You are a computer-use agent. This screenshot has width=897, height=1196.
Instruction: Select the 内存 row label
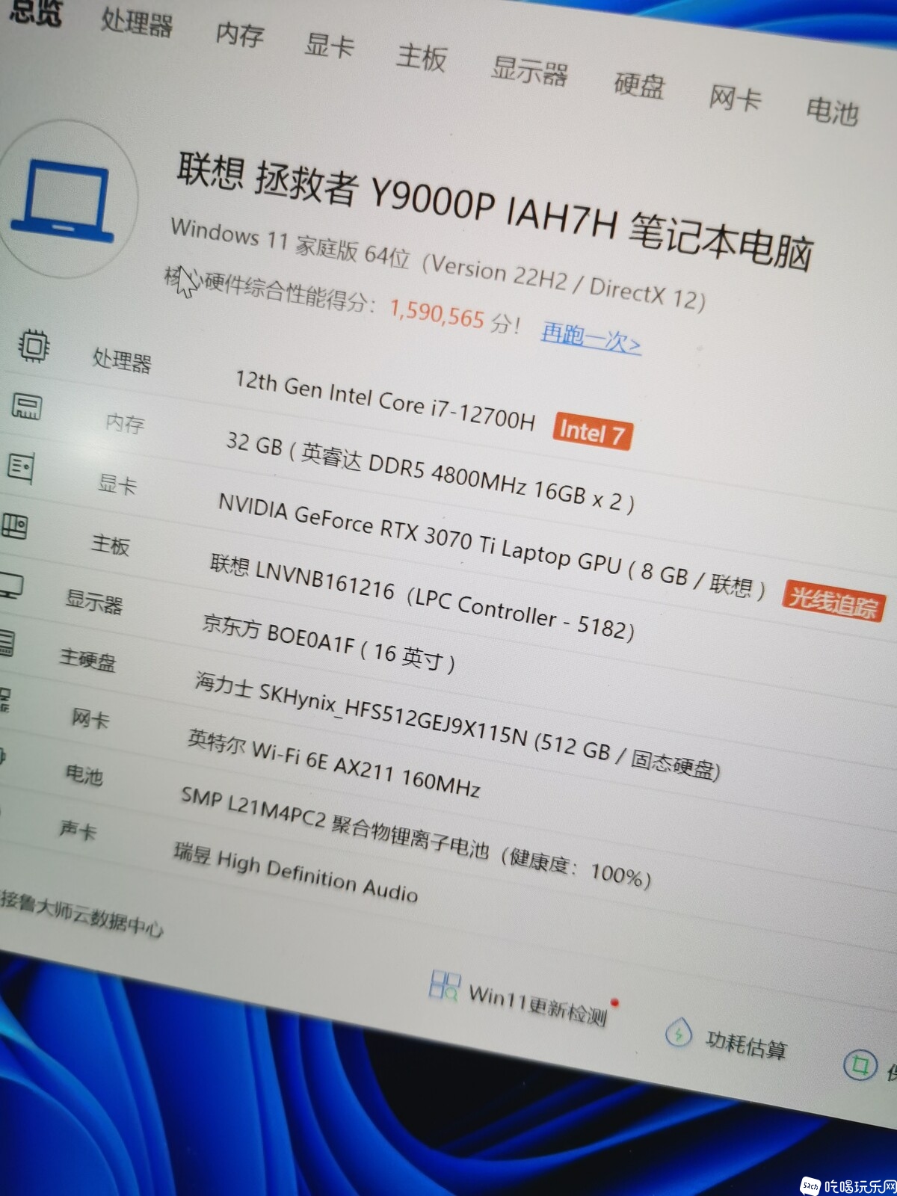click(125, 422)
